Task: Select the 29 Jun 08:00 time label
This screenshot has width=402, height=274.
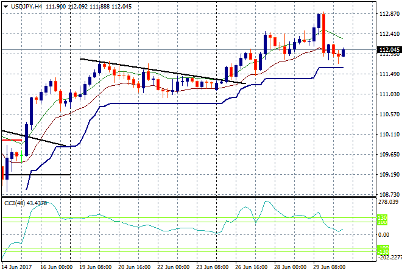Action: tap(329, 267)
